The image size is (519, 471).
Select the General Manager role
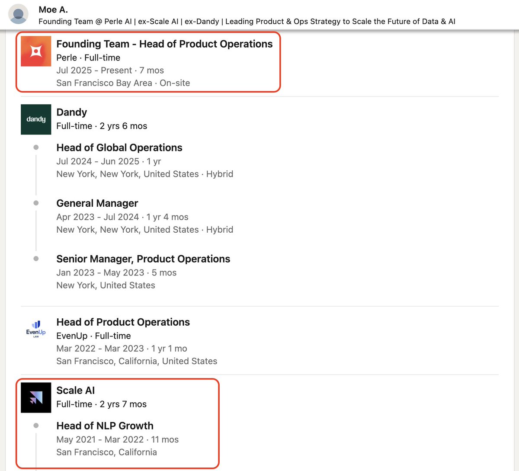97,203
